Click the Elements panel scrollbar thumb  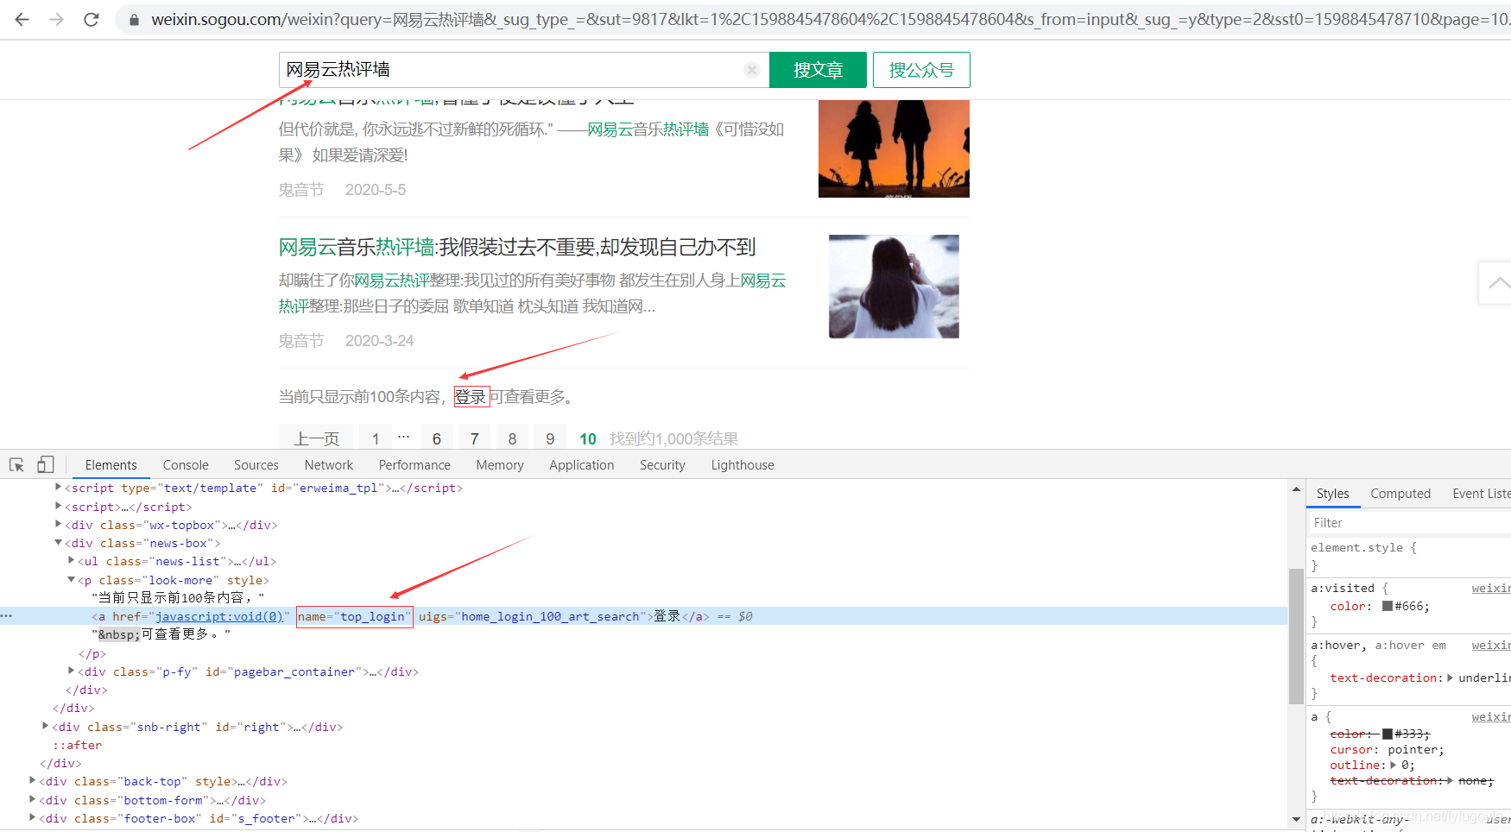click(1296, 636)
